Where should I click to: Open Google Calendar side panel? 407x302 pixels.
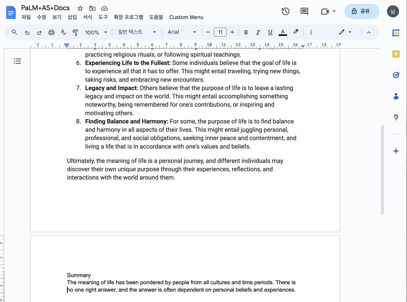396,32
